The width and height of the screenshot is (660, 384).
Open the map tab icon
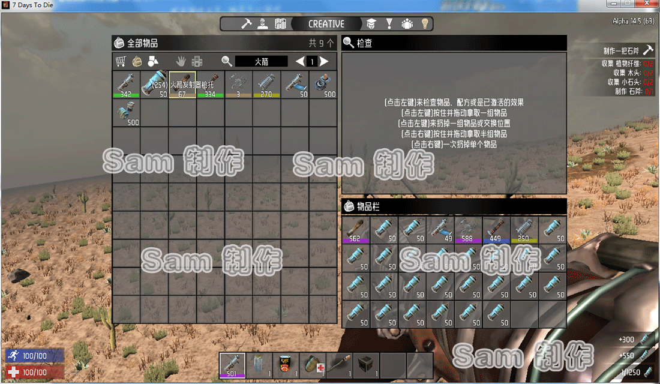[x=280, y=23]
